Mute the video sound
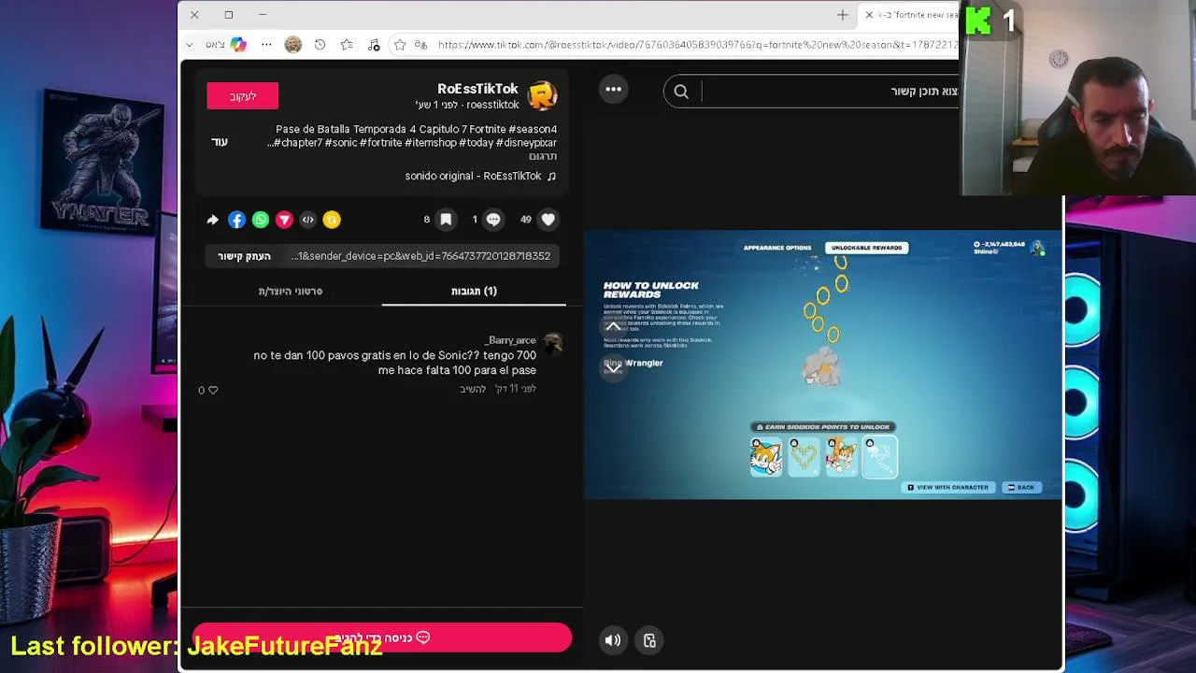1196x673 pixels. (612, 640)
